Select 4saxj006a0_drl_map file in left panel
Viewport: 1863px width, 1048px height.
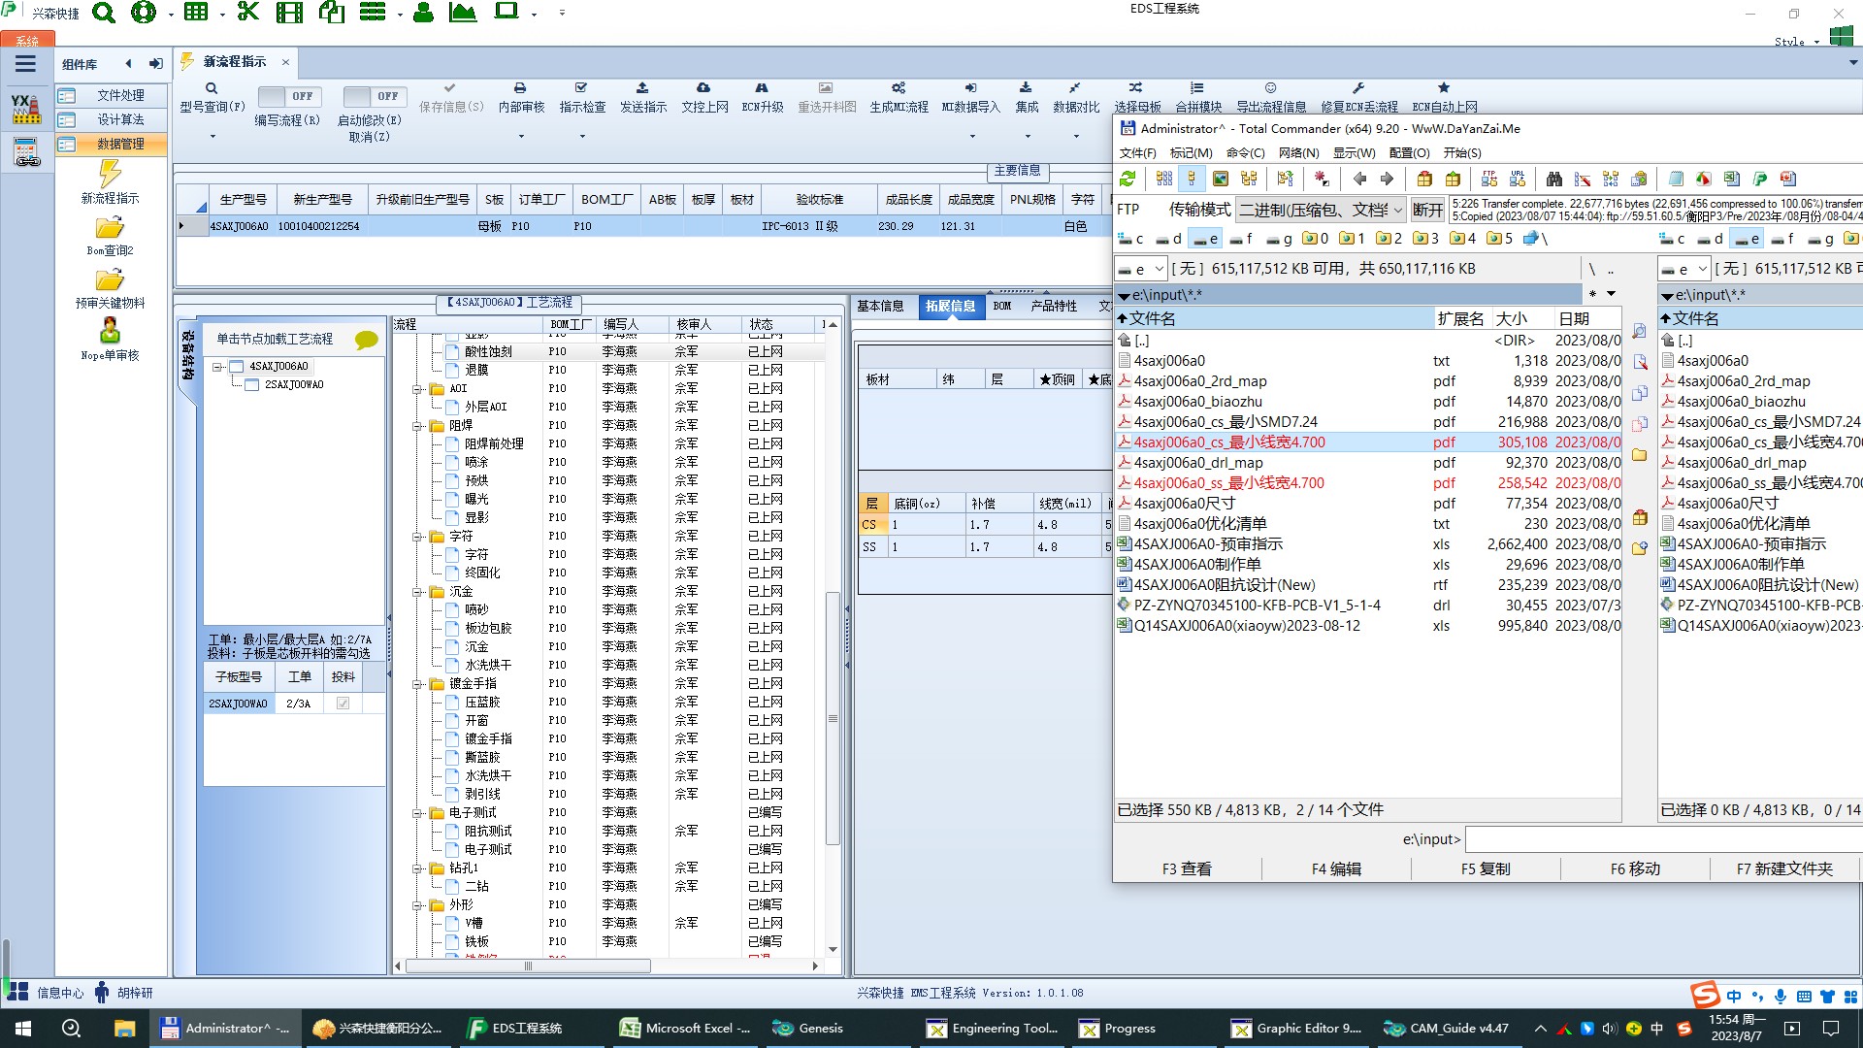click(1197, 463)
